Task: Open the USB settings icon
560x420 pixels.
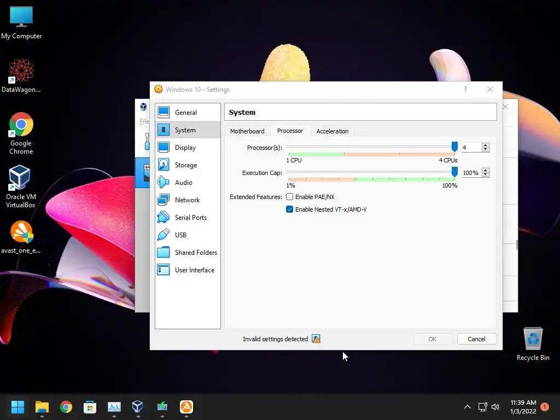Action: pyautogui.click(x=164, y=235)
